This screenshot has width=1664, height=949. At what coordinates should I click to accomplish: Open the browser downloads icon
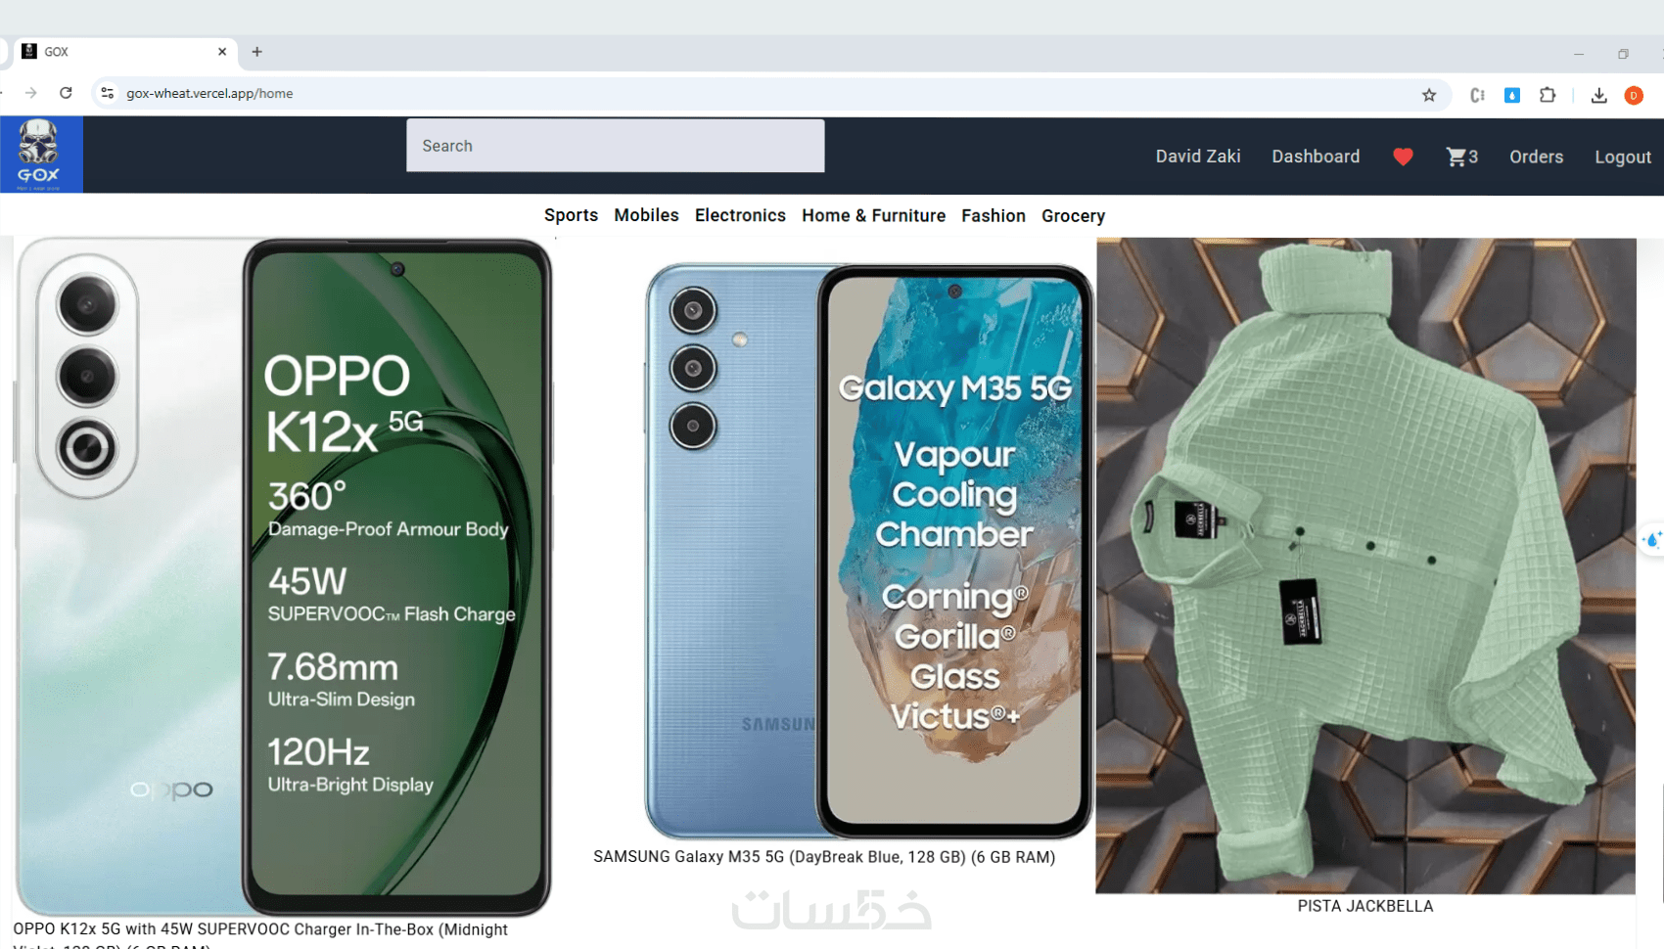(x=1599, y=95)
